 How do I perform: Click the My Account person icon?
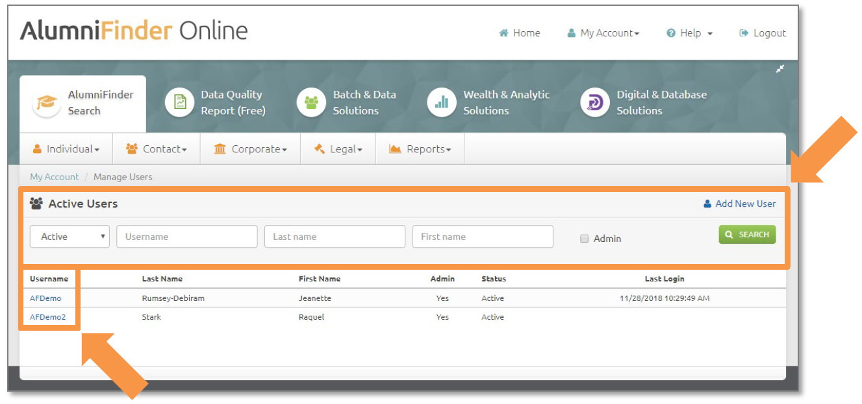[x=572, y=33]
